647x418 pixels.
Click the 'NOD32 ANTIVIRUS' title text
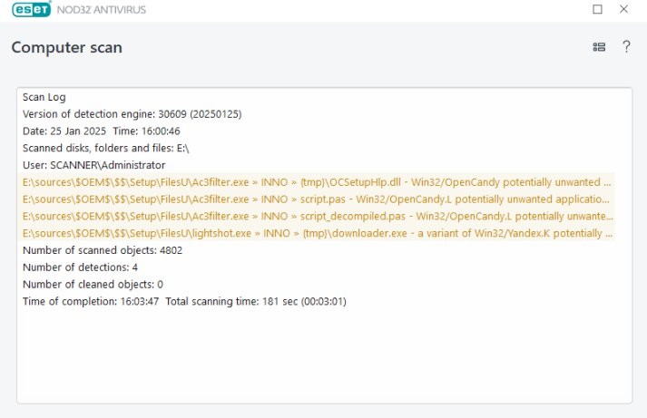coord(102,9)
